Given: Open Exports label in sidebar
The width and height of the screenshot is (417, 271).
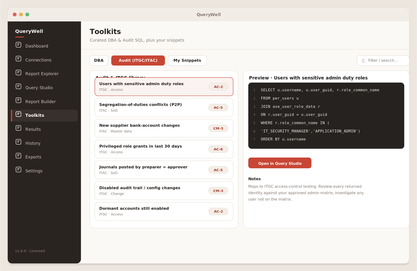Looking at the screenshot, I should click(x=33, y=157).
